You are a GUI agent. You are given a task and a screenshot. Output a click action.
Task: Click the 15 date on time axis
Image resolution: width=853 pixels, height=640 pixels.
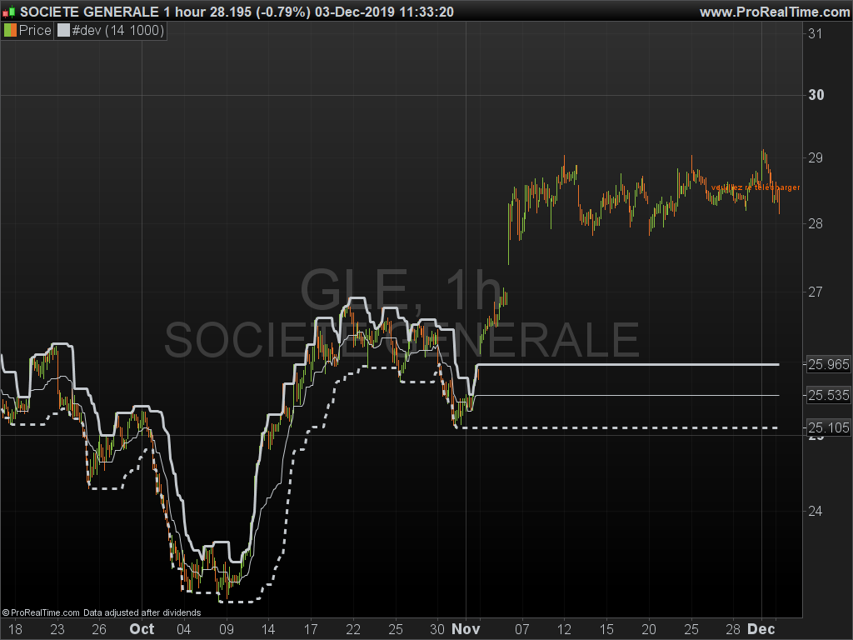[606, 630]
